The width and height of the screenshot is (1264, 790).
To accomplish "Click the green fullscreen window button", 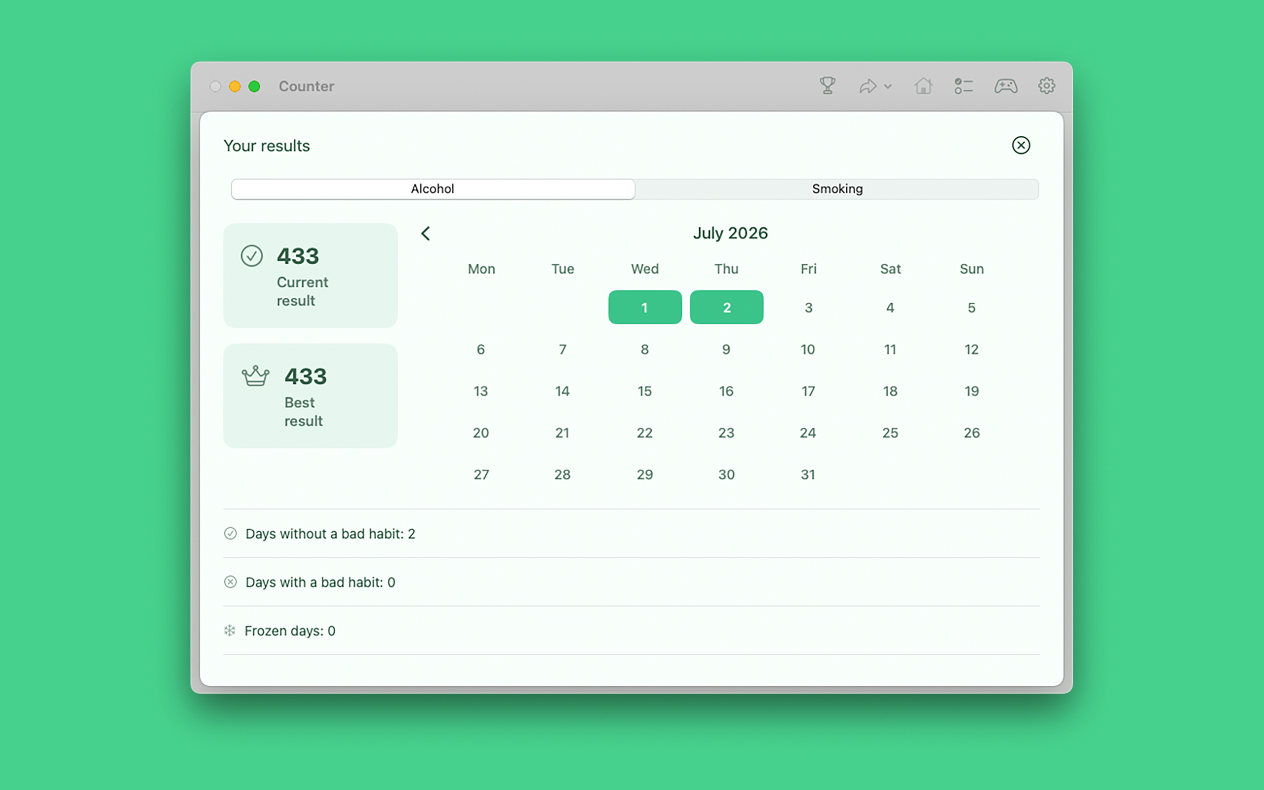I will click(254, 86).
